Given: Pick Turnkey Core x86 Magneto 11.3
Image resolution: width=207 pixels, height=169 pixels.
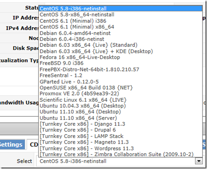Looking at the screenshot, I should click(x=121, y=142).
